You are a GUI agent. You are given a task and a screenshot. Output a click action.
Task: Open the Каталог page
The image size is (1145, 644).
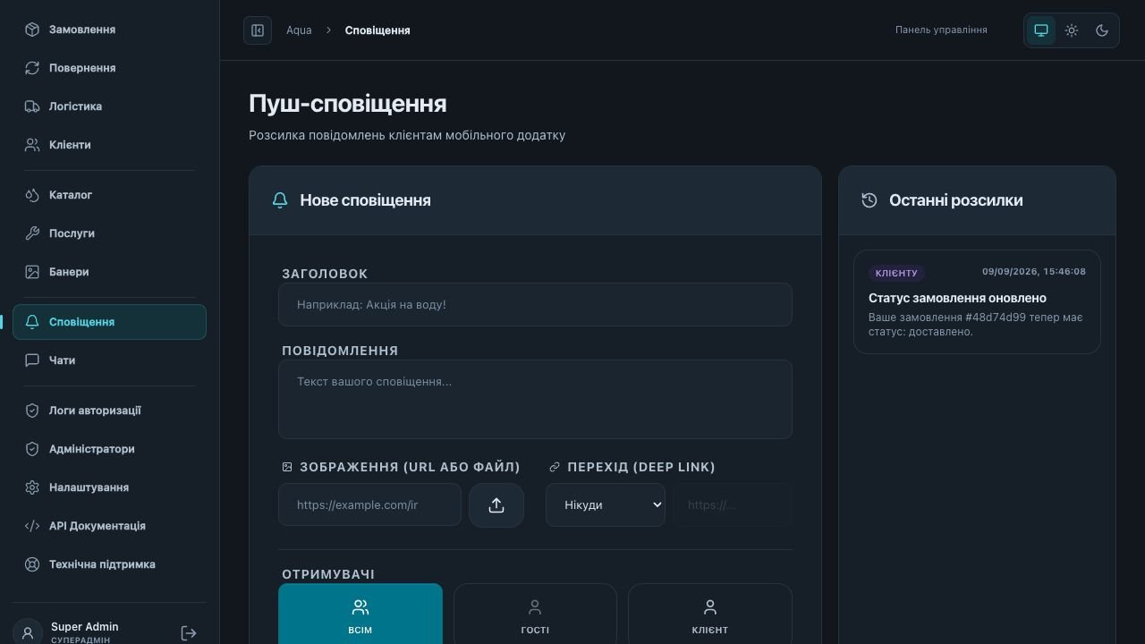[109, 195]
